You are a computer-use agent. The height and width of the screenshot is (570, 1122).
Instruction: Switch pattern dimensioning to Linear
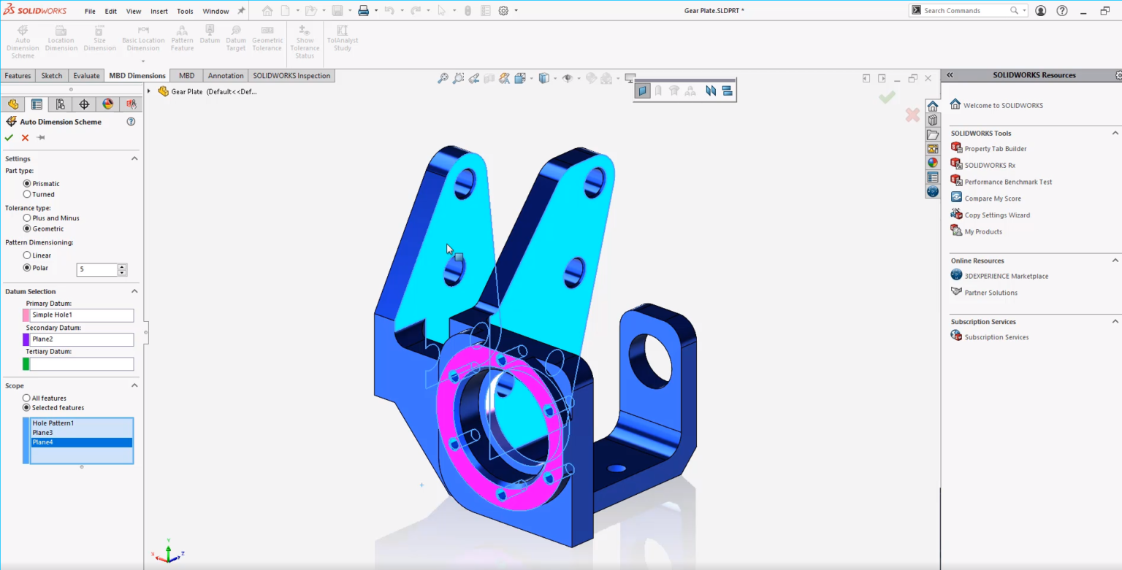[26, 255]
